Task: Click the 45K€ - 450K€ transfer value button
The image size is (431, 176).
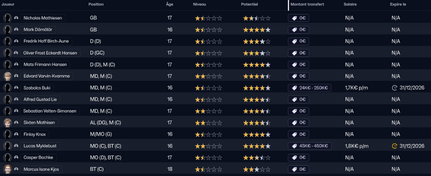Action: tap(310, 146)
